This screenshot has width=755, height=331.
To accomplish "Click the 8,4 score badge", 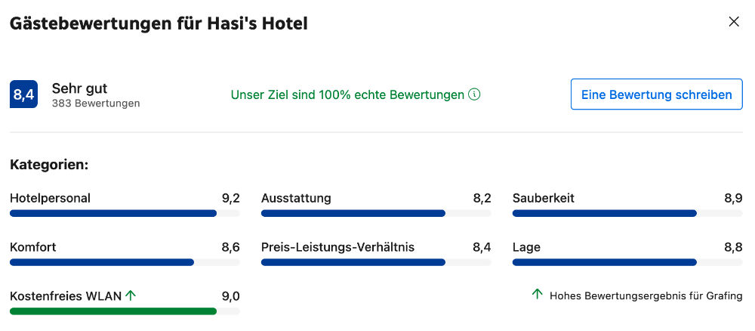I will coord(23,94).
